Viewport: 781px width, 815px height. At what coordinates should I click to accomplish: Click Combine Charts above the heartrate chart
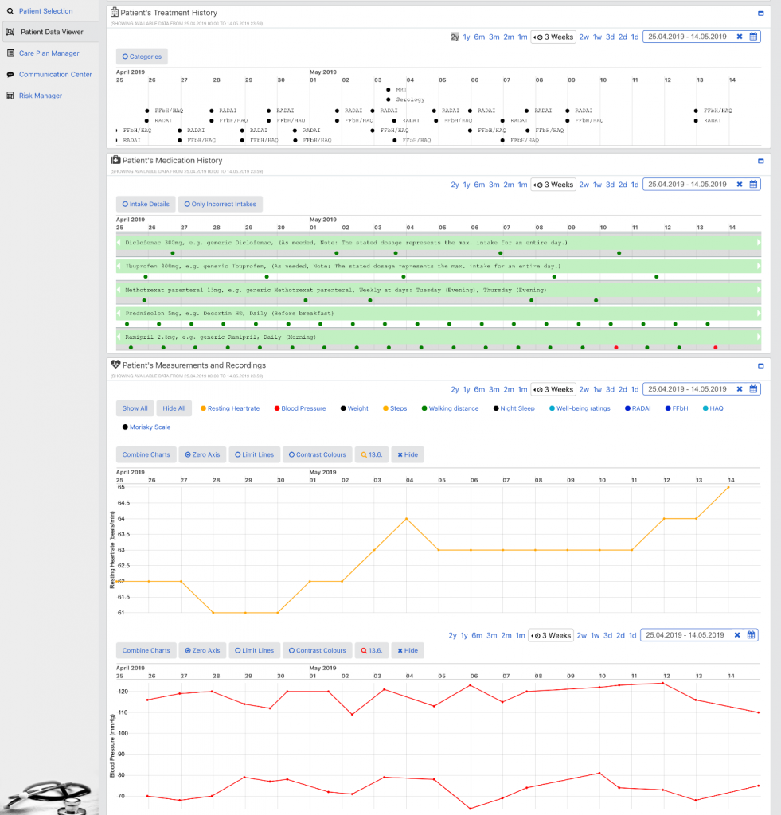[x=146, y=455]
